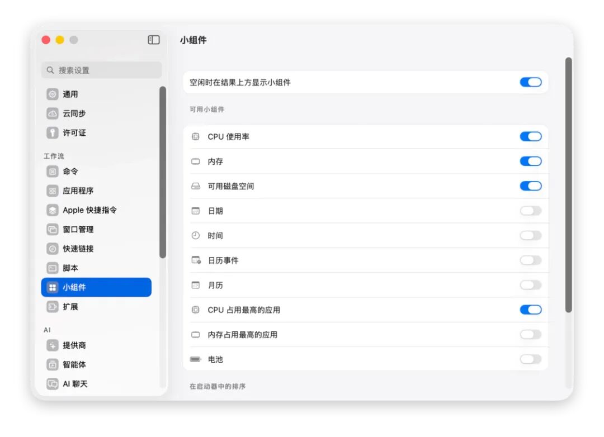604x437 pixels.
Task: Click the 月历 calendar icon
Action: pyautogui.click(x=196, y=285)
